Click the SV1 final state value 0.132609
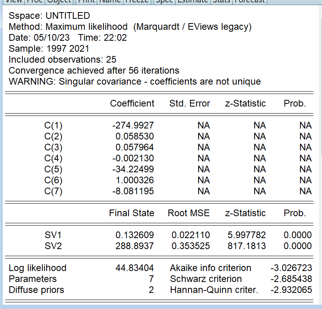This screenshot has width=322, height=309. (135, 235)
